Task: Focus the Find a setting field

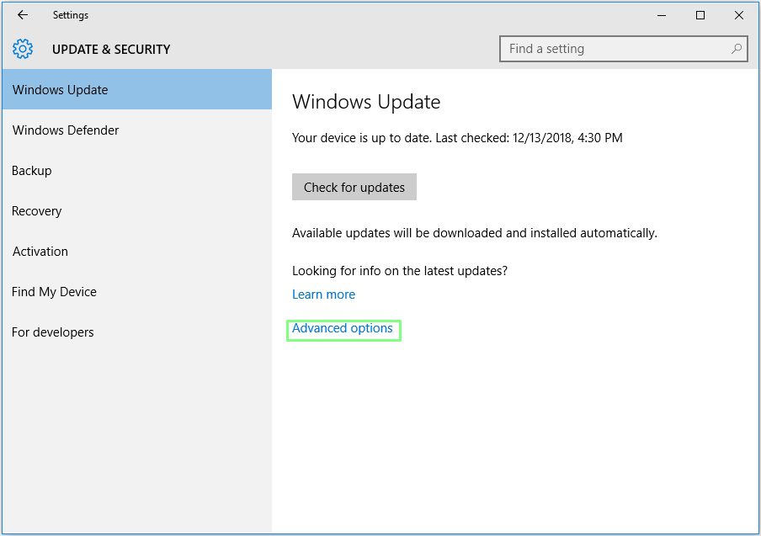Action: [x=615, y=49]
